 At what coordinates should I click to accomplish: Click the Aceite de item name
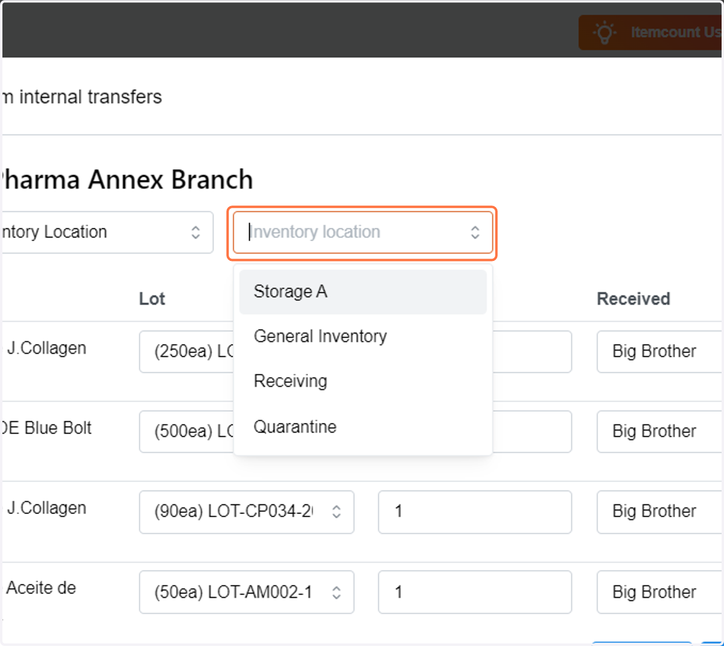(41, 588)
